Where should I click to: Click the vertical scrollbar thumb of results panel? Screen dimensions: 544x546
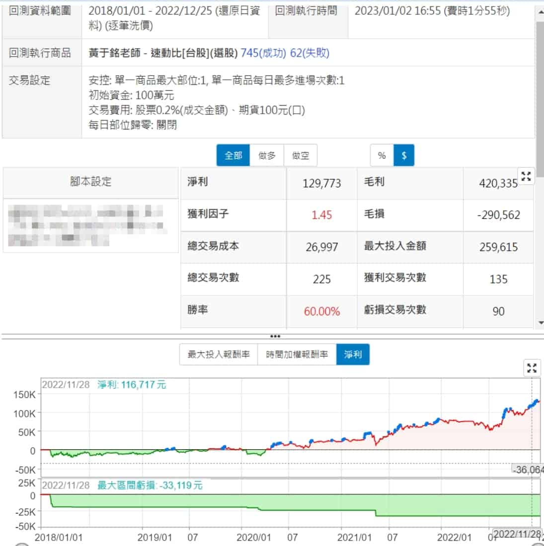click(x=540, y=99)
